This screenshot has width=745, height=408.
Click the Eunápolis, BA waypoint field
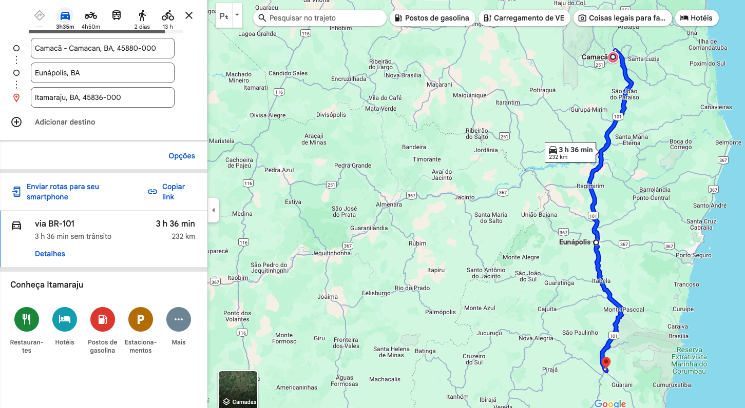point(103,73)
